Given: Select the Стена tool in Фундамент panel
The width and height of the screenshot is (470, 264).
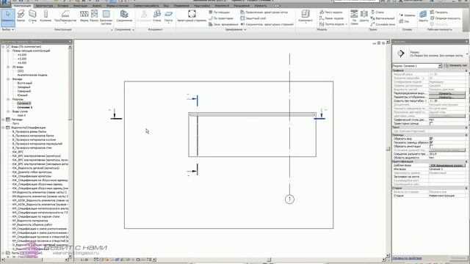Looking at the screenshot, I should coord(156,16).
